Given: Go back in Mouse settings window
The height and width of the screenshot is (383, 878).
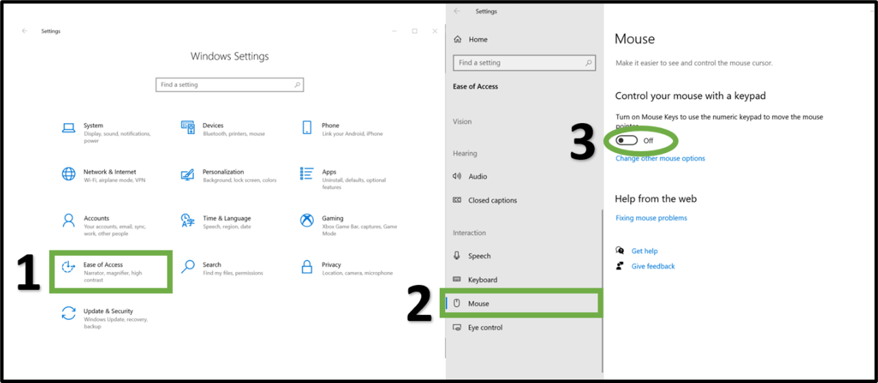Looking at the screenshot, I should point(457,11).
